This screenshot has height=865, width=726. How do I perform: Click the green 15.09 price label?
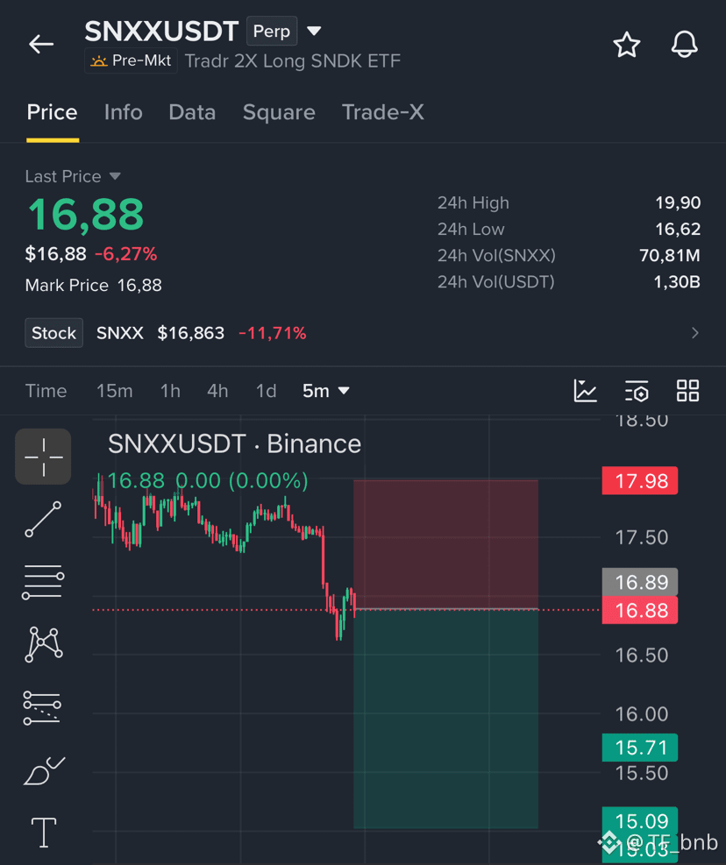point(640,821)
